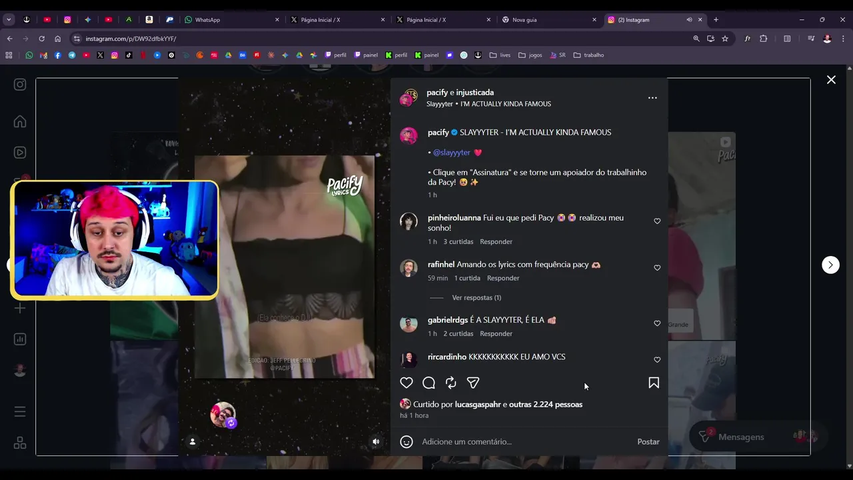View 'outras 2.224 pessoas' likes list
Screen dimensions: 853x480
(x=546, y=404)
